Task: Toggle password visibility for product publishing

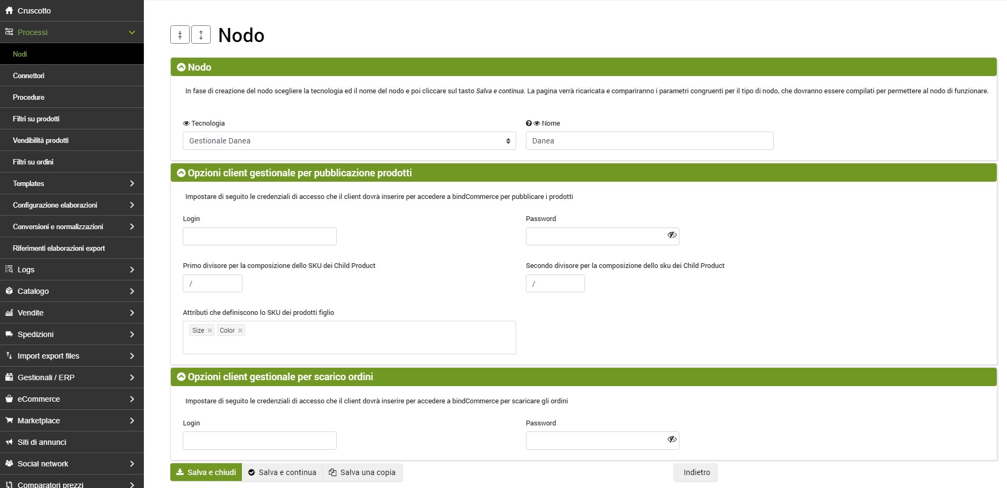Action: pyautogui.click(x=671, y=235)
